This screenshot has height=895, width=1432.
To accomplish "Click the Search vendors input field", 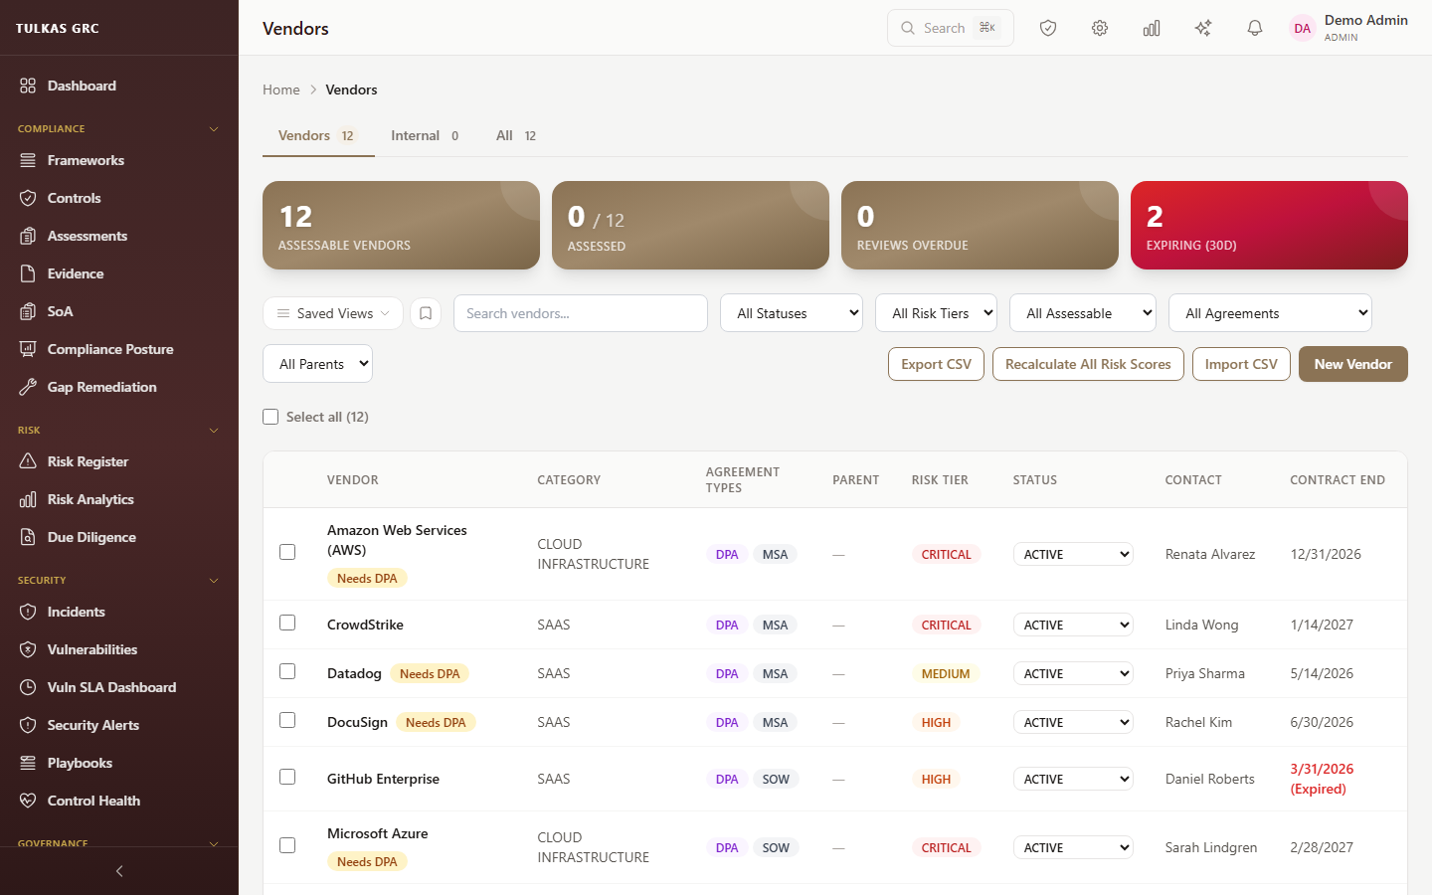I will (581, 313).
